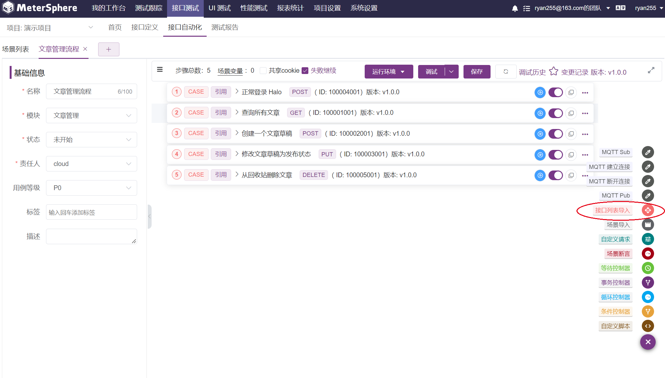Uncheck the 失败继续 checkbox
This screenshot has width=665, height=378.
coord(305,70)
